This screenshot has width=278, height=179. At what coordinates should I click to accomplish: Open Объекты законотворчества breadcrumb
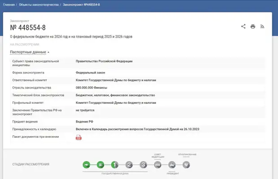pos(39,4)
